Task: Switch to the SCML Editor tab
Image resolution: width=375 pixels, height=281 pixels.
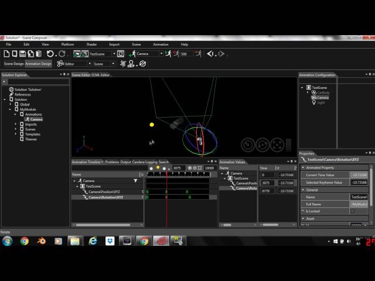Action: (100, 75)
